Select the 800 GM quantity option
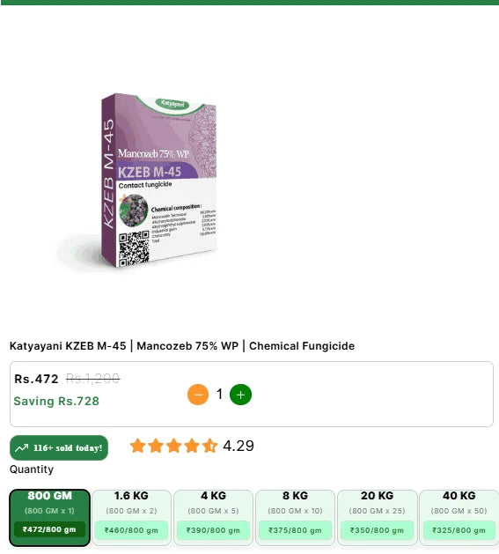 click(50, 518)
